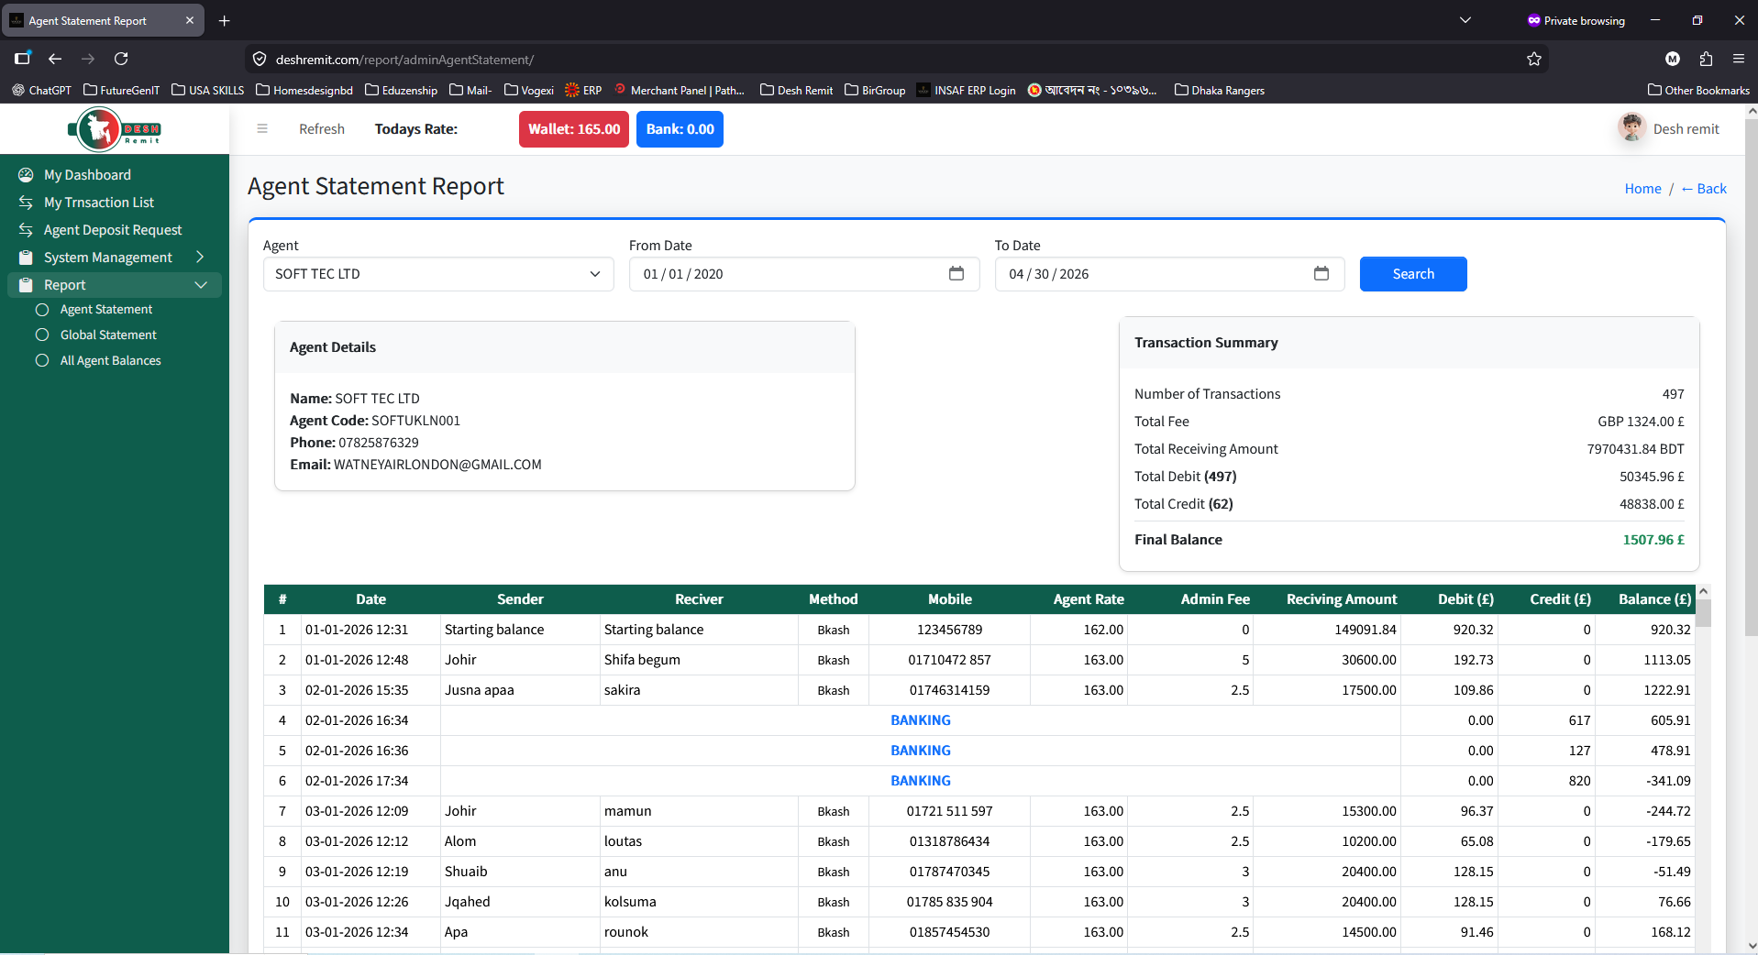Open the INSAF ERP Login bookmark
Viewport: 1758px width, 955px height.
(x=966, y=90)
